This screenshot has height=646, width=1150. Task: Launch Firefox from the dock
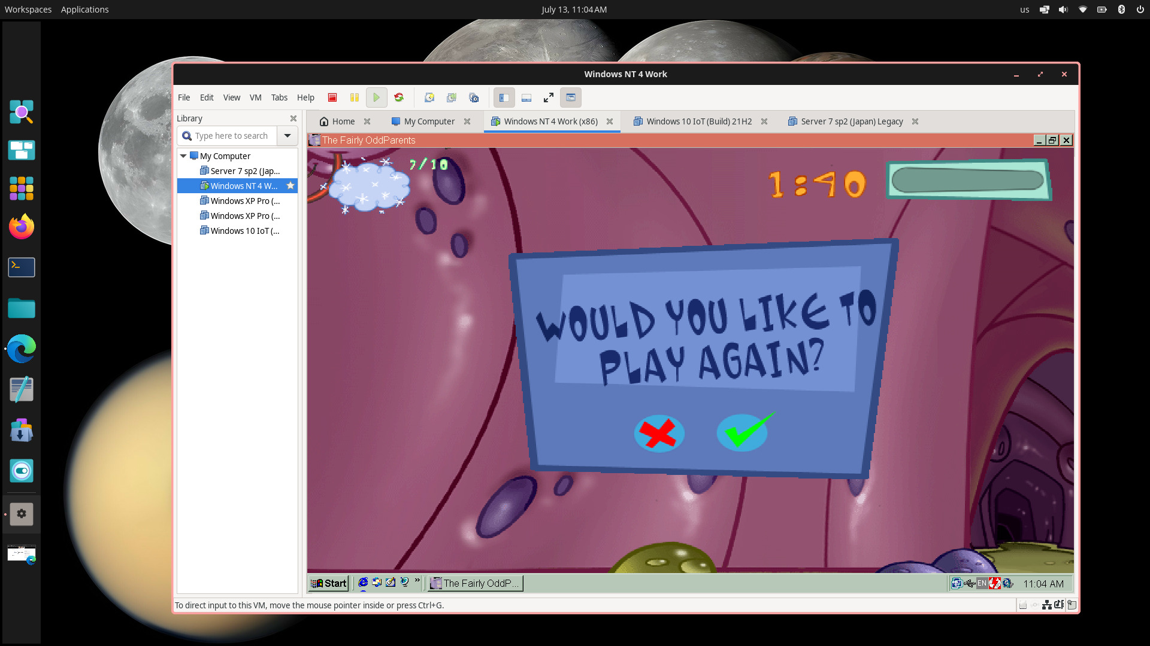pos(22,227)
